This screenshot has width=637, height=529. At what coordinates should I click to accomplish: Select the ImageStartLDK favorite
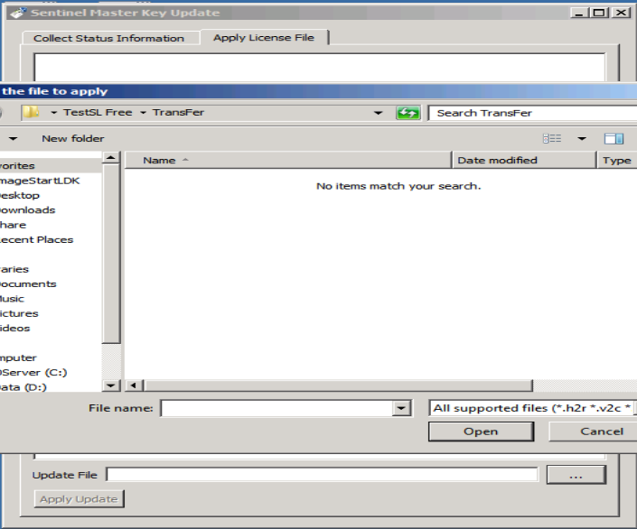pyautogui.click(x=40, y=181)
